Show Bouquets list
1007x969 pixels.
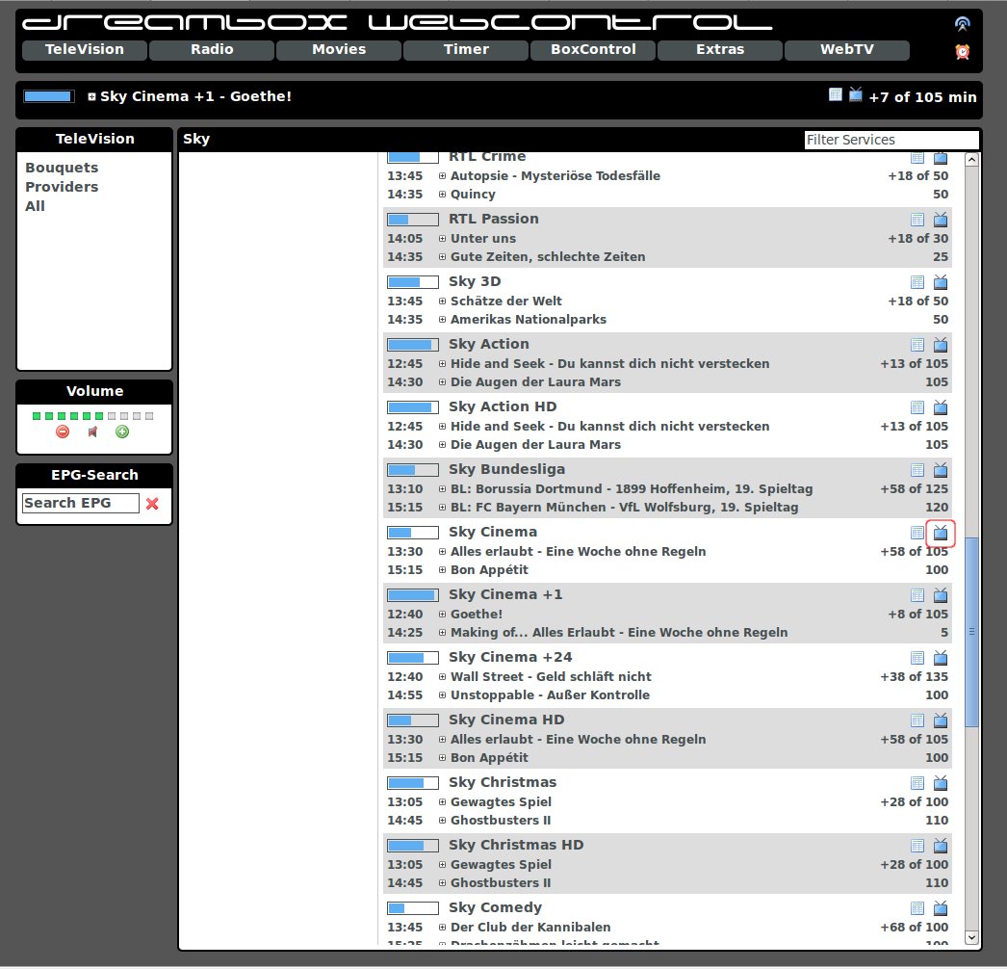click(x=62, y=168)
